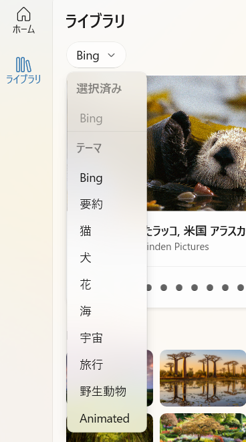The width and height of the screenshot is (246, 442).
Task: Select the 野生動物 theme option
Action: point(107,392)
